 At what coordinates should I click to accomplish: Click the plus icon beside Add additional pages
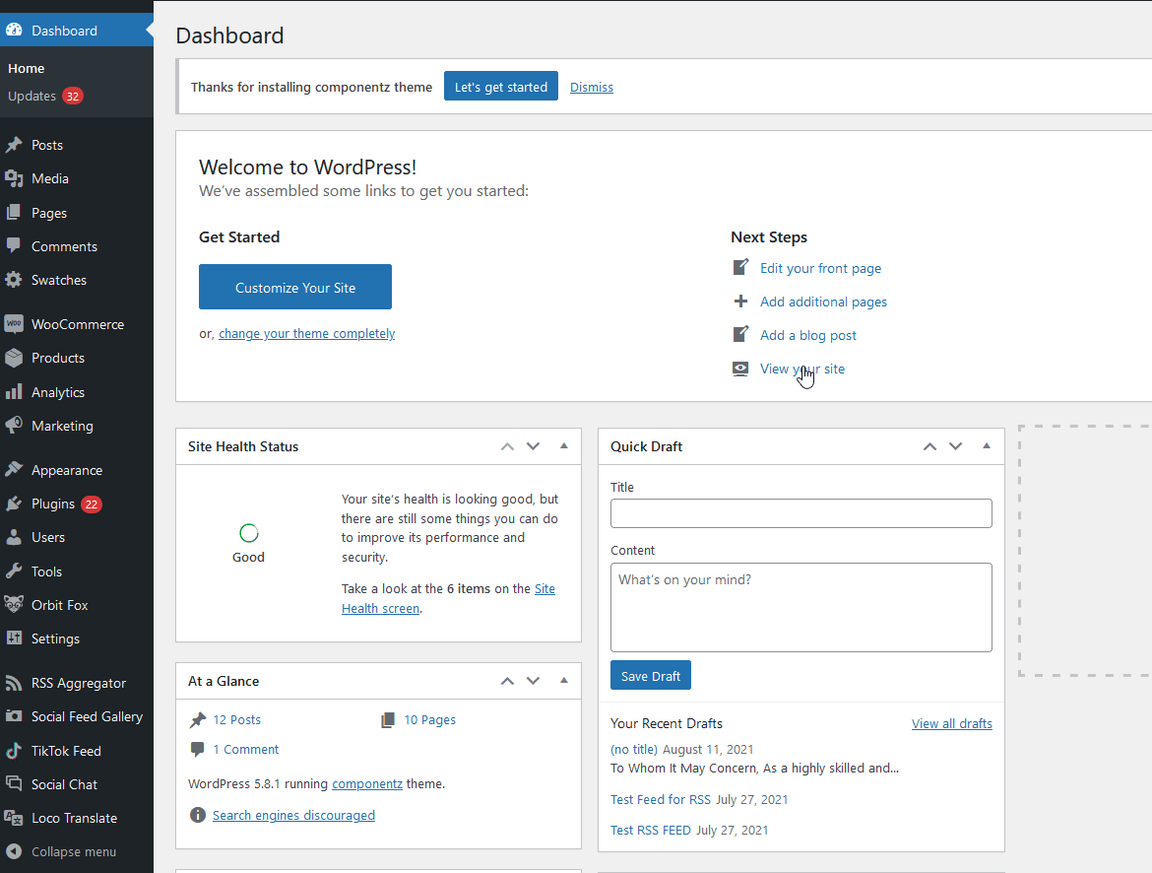[x=740, y=302]
